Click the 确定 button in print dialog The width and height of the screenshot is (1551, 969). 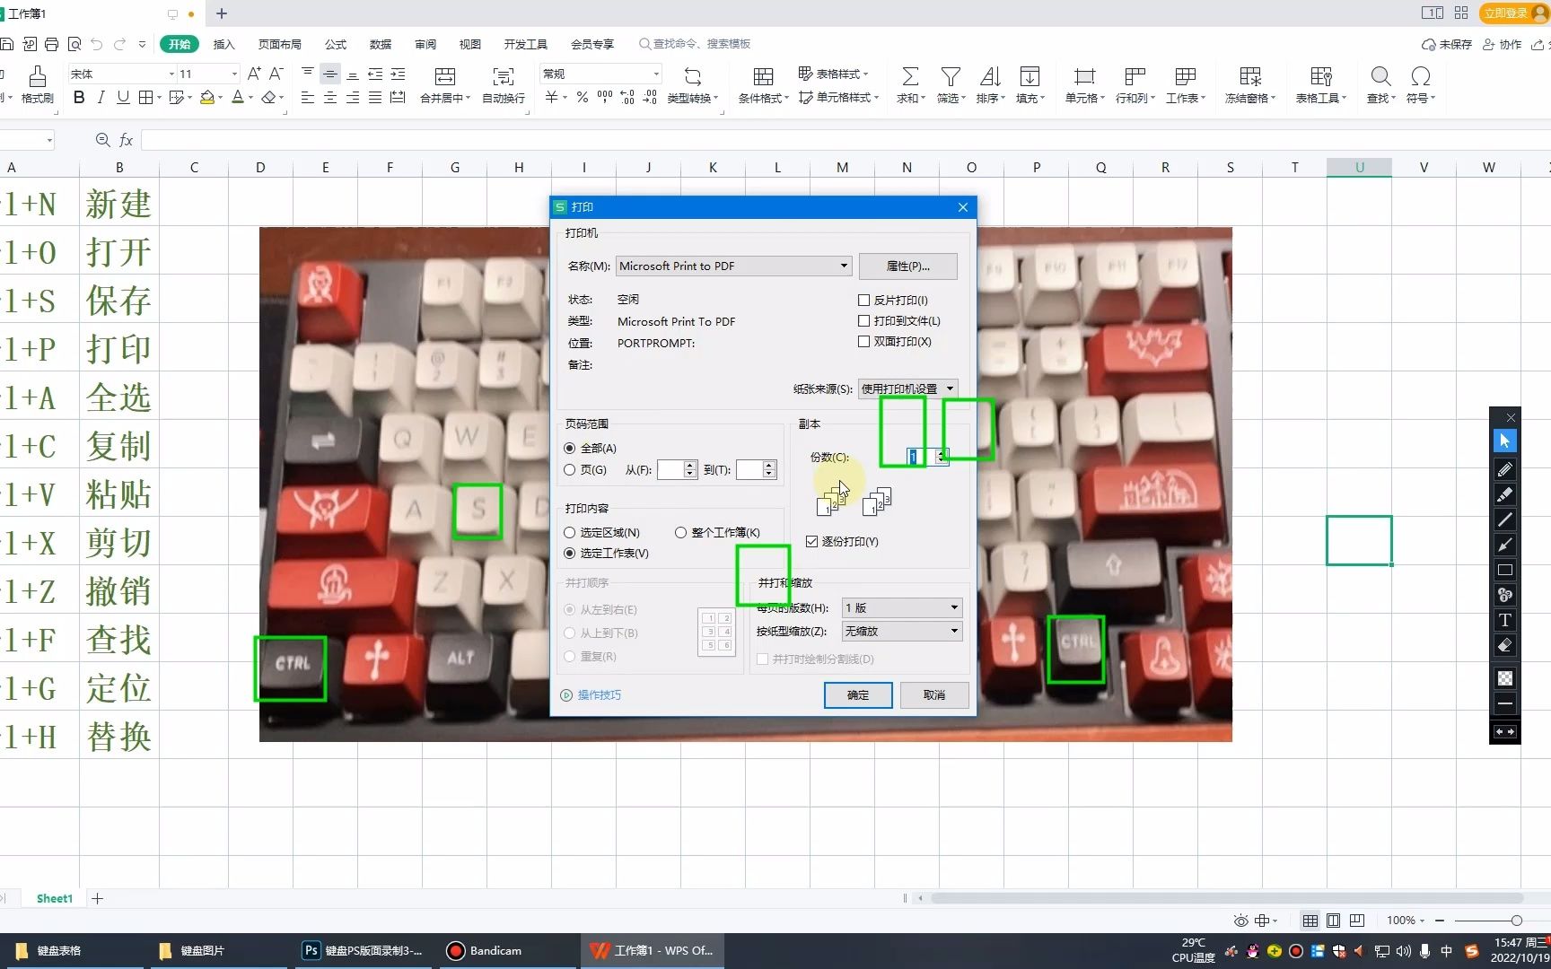click(858, 695)
